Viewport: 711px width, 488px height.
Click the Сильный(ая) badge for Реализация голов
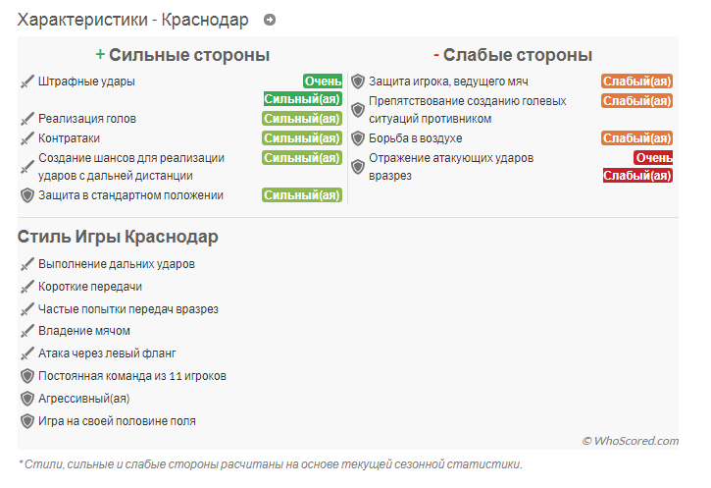[302, 119]
